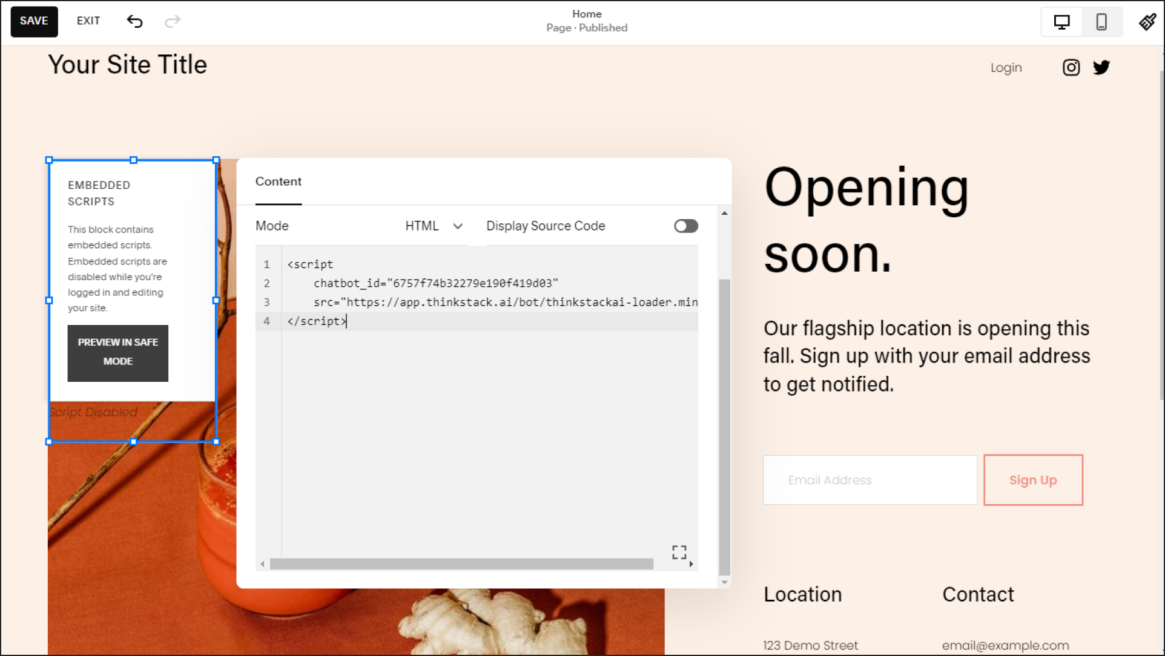Viewport: 1165px width, 656px height.
Task: Click code editor scroll right arrow
Action: pos(691,564)
